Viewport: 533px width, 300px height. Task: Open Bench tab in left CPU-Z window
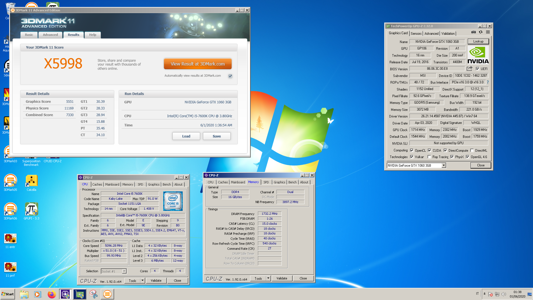tap(167, 184)
